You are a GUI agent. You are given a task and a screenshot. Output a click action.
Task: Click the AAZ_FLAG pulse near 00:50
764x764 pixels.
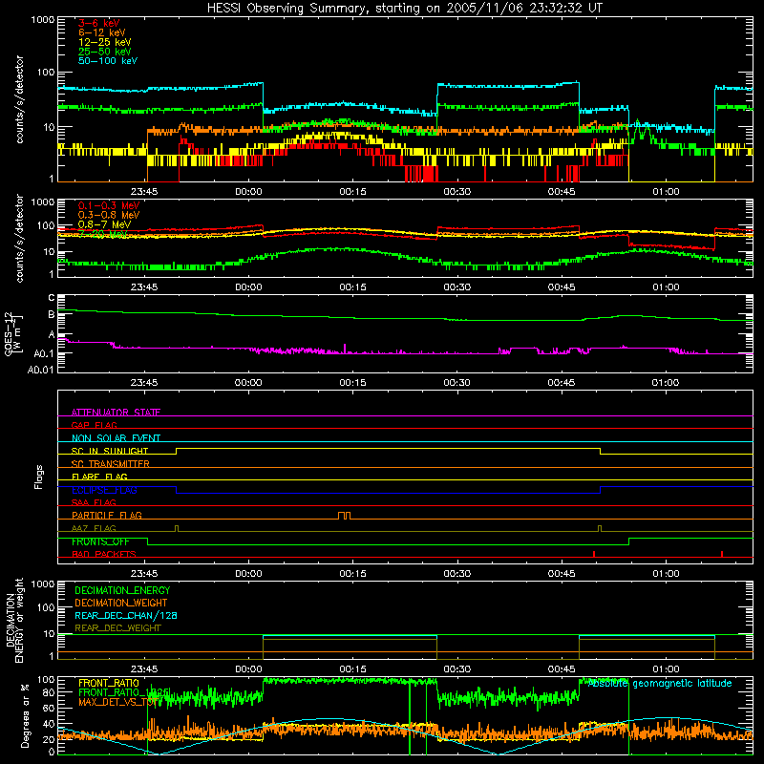[x=600, y=529]
